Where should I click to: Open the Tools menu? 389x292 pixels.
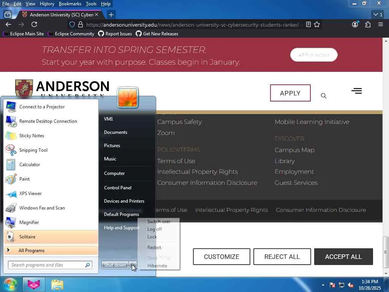pos(91,4)
